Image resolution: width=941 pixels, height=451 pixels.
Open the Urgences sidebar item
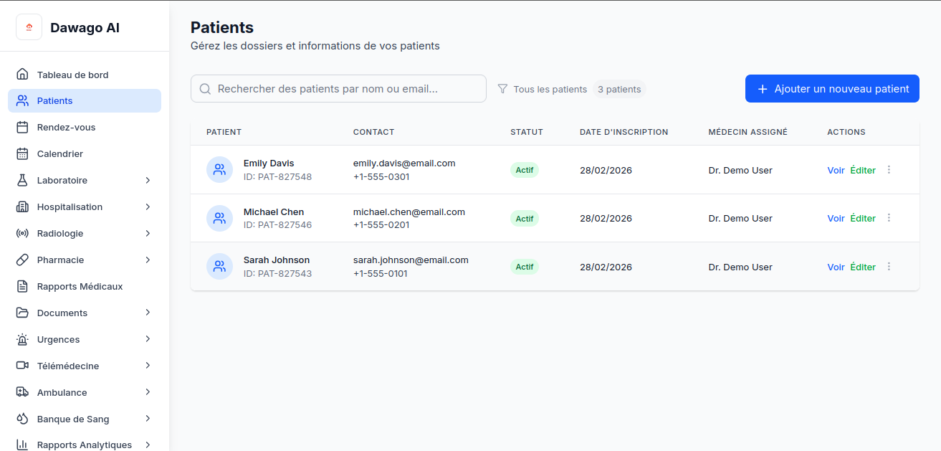(x=58, y=339)
